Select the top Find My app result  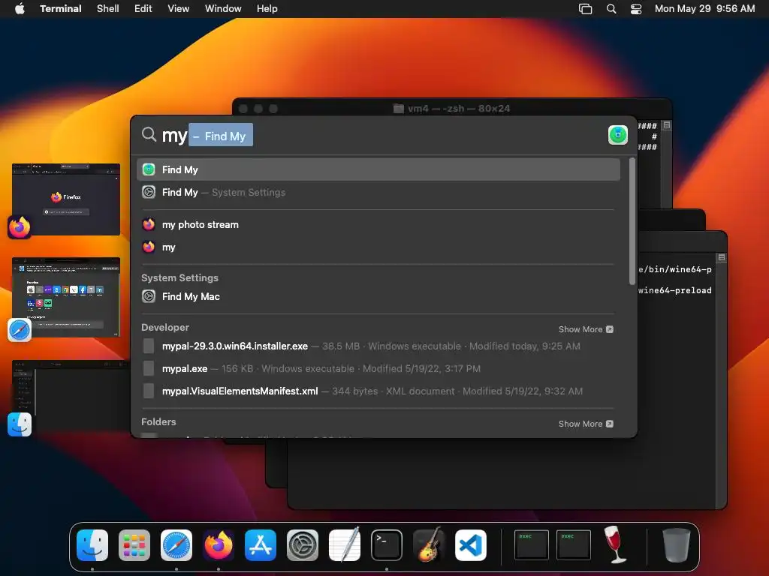[378, 169]
